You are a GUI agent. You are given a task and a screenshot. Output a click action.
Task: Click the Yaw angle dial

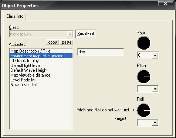(x=143, y=43)
